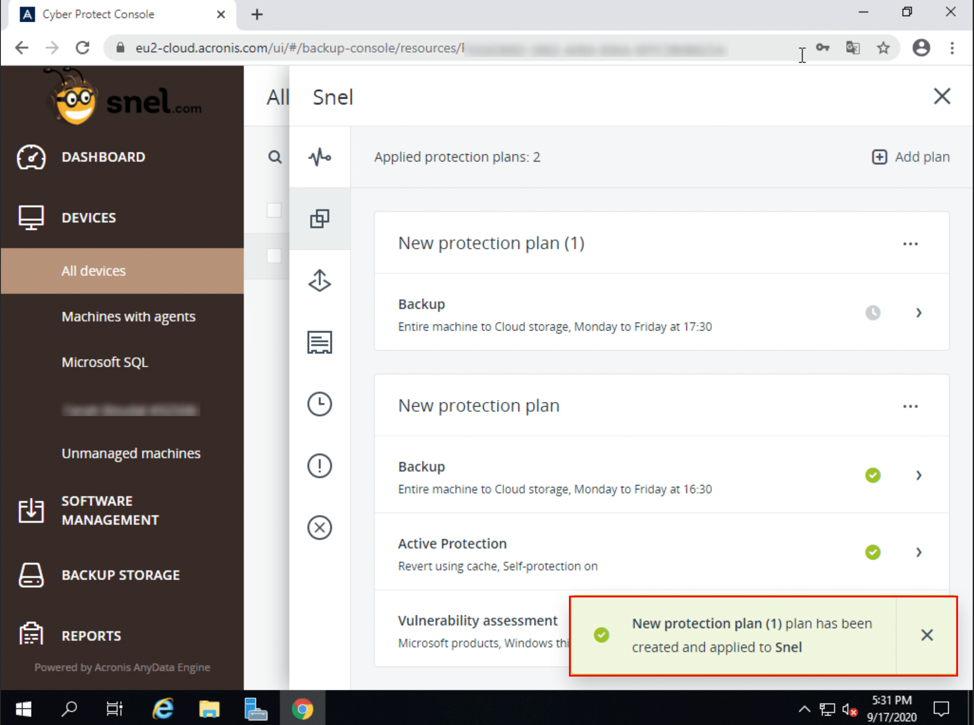Open Backup Storage section
974x725 pixels.
[121, 575]
